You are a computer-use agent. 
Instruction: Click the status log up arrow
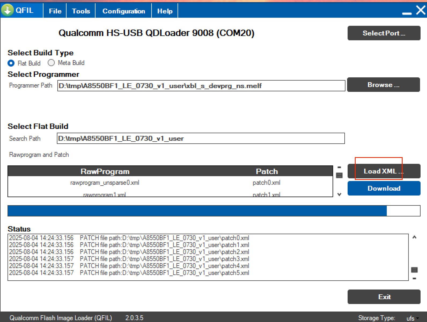click(414, 237)
